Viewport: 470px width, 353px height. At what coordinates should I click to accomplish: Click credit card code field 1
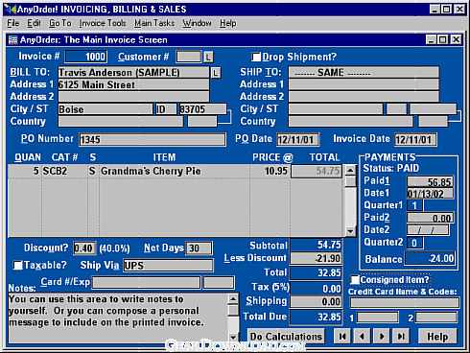378,318
